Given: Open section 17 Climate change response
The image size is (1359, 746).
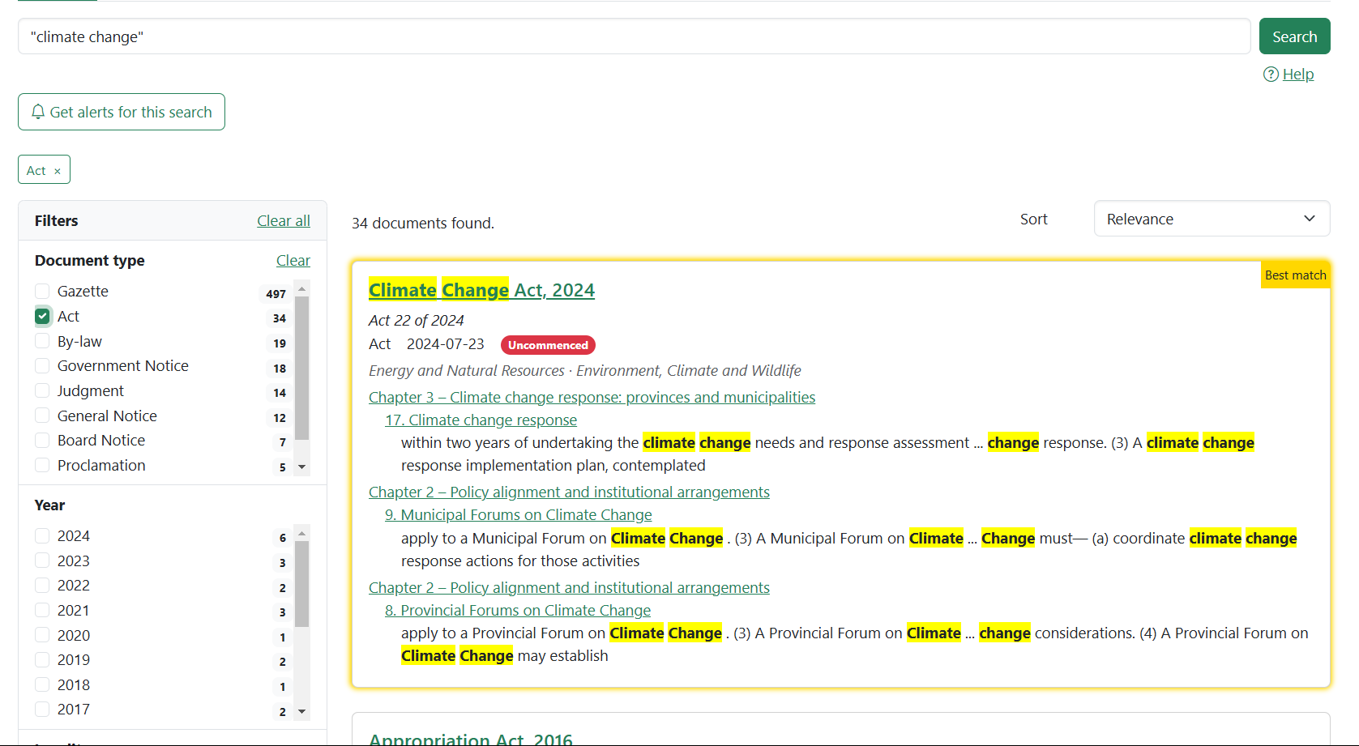Looking at the screenshot, I should pos(481,420).
